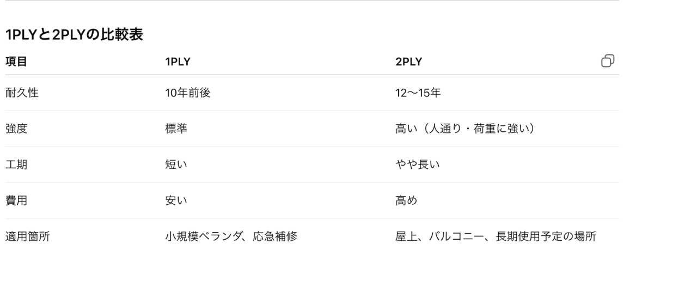Select the 工期 row label
Image resolution: width=697 pixels, height=286 pixels.
(16, 165)
